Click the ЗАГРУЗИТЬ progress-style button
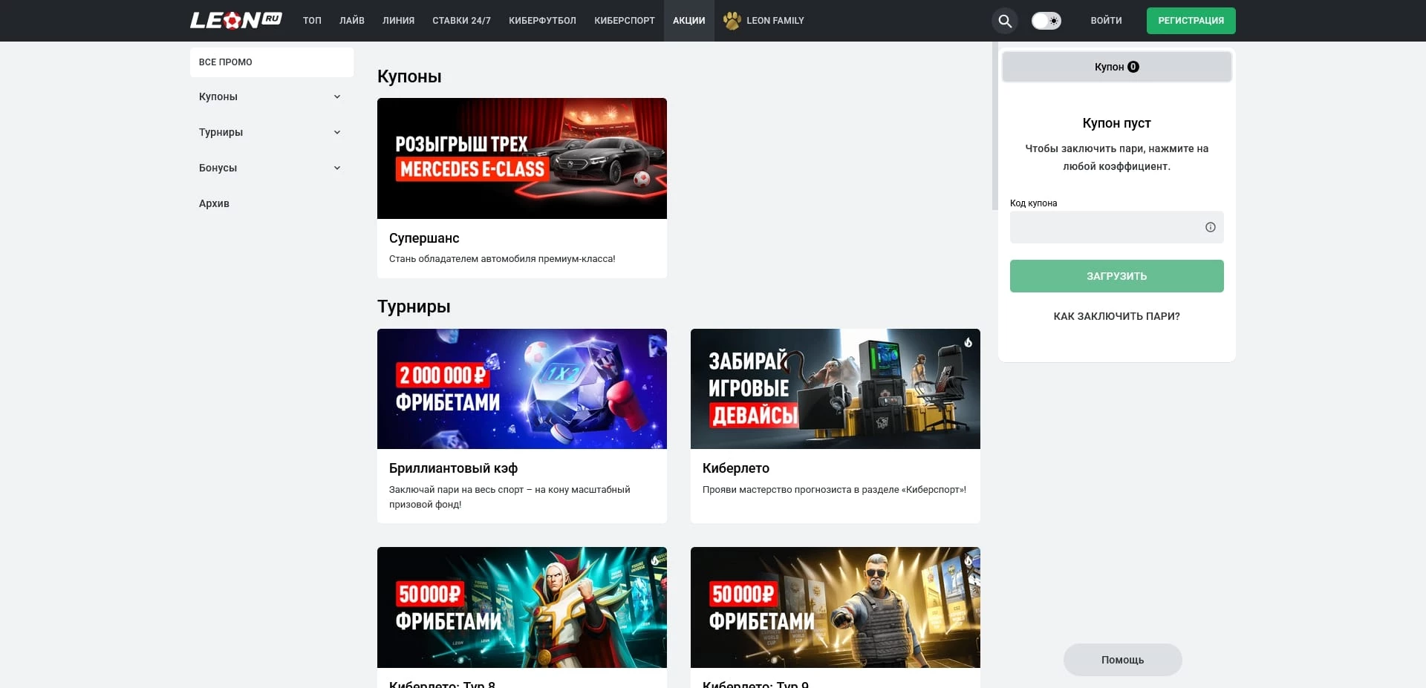The height and width of the screenshot is (688, 1426). click(x=1116, y=275)
